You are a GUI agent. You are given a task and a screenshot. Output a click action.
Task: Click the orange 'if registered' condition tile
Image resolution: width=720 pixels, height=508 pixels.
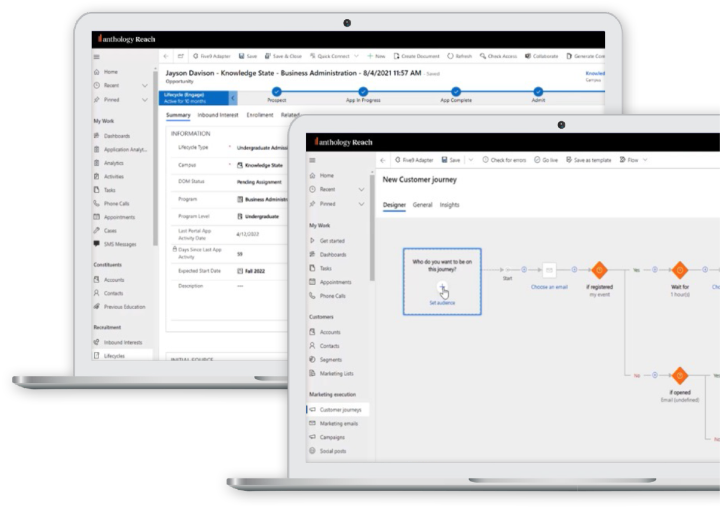pos(599,270)
